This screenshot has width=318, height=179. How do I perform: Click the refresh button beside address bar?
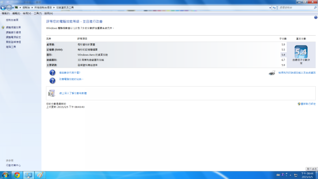pos(274,8)
